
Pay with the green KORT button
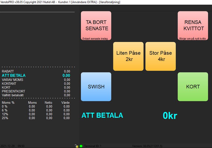tap(193, 87)
